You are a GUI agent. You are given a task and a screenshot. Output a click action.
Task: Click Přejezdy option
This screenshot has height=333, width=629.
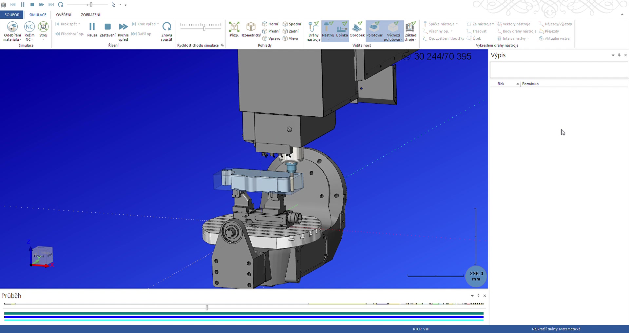click(x=549, y=31)
